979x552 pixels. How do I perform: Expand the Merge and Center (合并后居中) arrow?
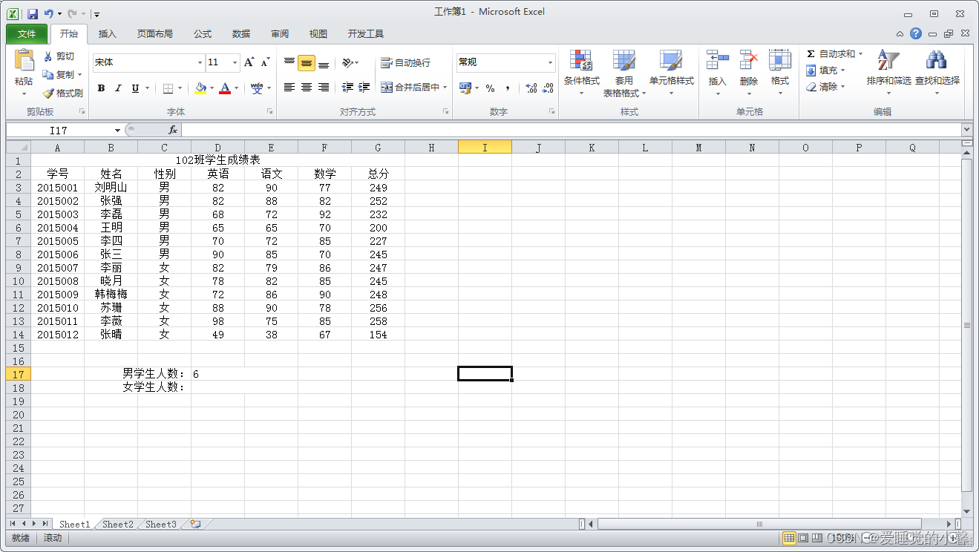coord(445,88)
